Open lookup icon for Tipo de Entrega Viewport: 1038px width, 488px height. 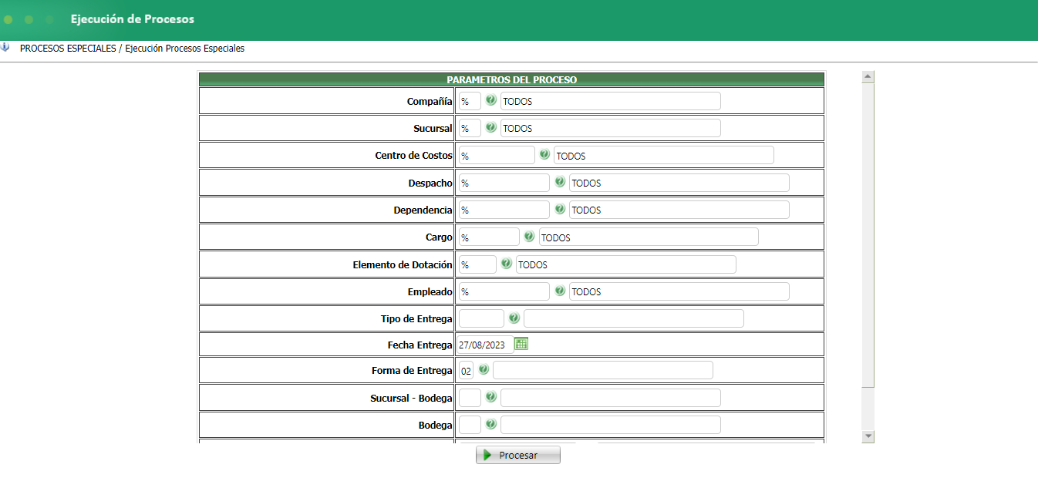pos(514,318)
